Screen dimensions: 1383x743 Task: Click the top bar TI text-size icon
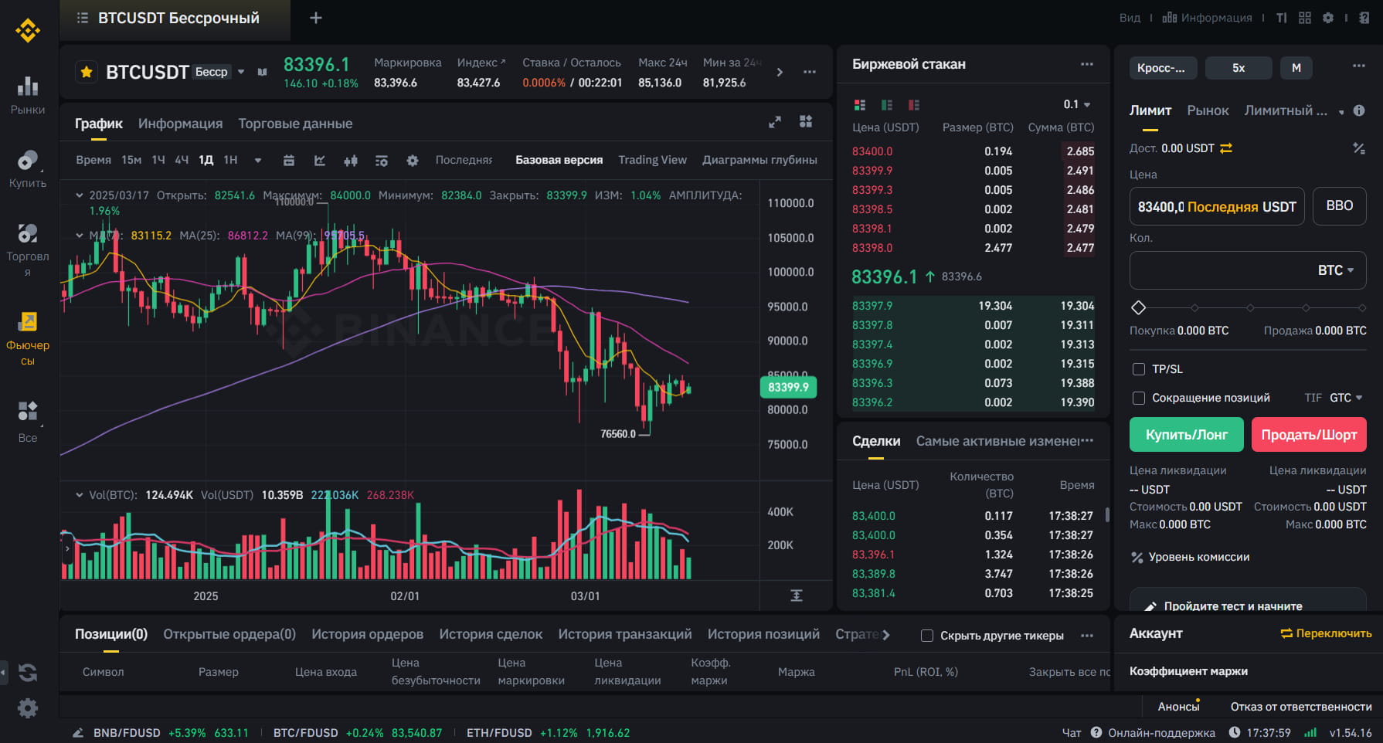(1282, 18)
